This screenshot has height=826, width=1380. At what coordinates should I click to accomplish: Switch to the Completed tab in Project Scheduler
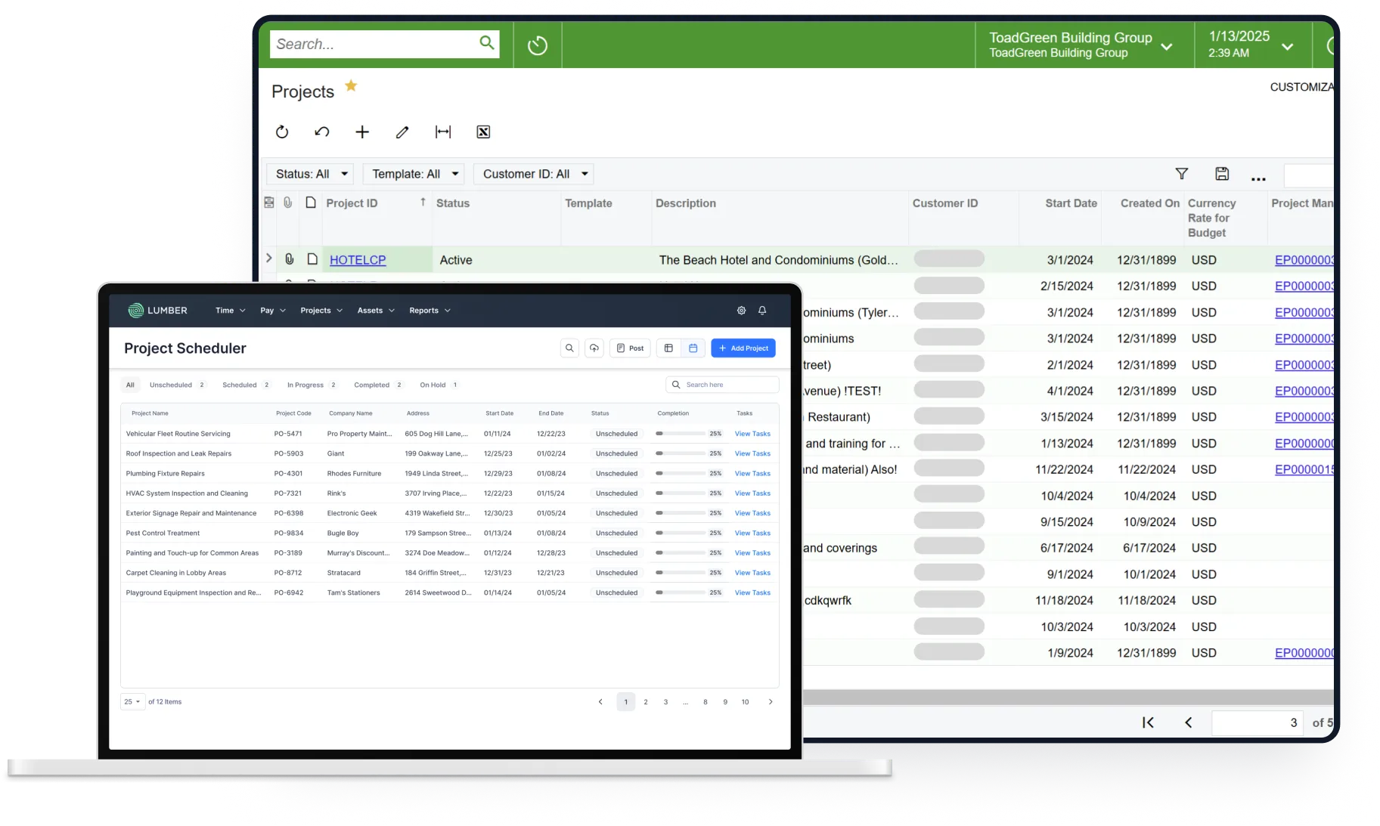point(371,385)
